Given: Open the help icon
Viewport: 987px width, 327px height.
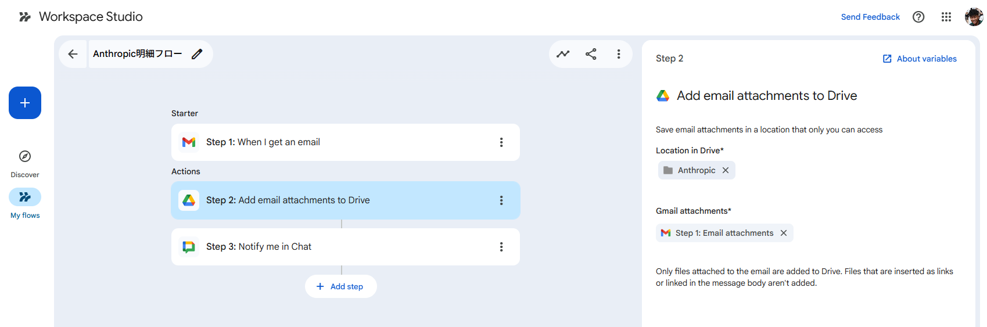Looking at the screenshot, I should [x=918, y=17].
